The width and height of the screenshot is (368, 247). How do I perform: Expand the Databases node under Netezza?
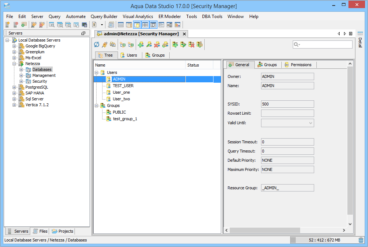coord(21,69)
